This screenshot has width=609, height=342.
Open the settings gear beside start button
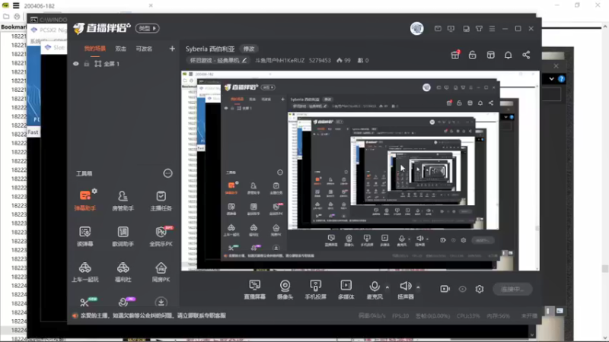coord(480,289)
